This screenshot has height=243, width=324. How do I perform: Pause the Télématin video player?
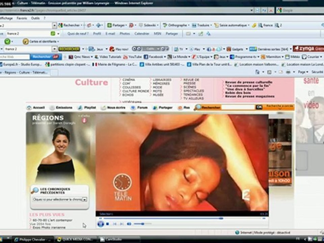[101, 224]
